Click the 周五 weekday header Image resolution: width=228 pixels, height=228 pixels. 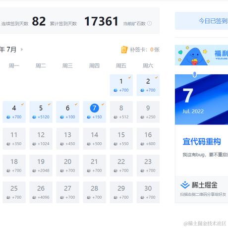121,66
